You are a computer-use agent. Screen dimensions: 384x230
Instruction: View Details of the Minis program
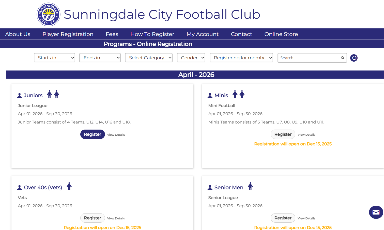(306, 135)
